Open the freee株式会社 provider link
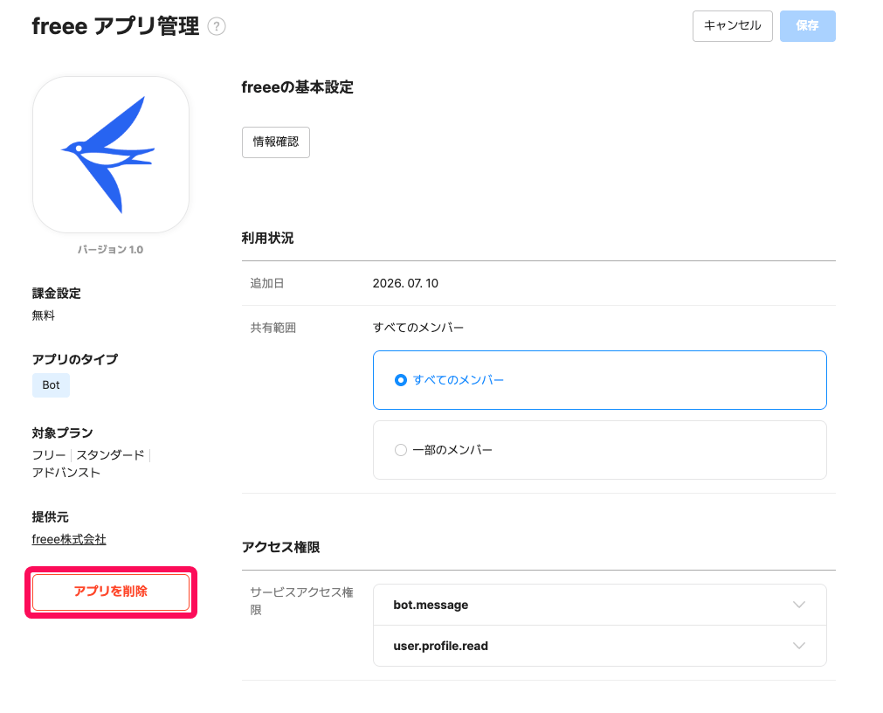 (x=69, y=539)
